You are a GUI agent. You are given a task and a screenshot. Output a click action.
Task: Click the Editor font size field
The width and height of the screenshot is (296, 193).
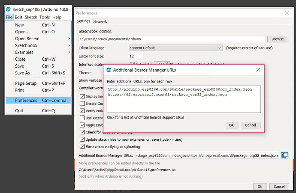(x=136, y=56)
